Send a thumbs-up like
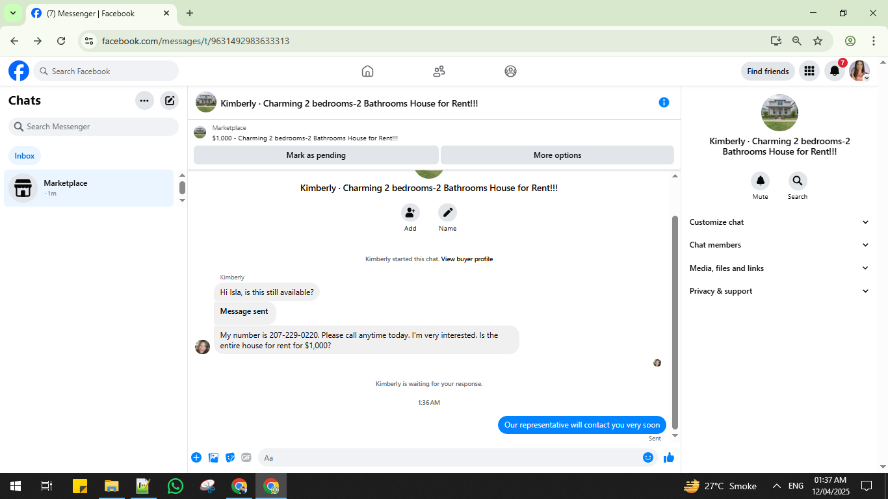Screen dimensions: 888x499 tap(669, 457)
